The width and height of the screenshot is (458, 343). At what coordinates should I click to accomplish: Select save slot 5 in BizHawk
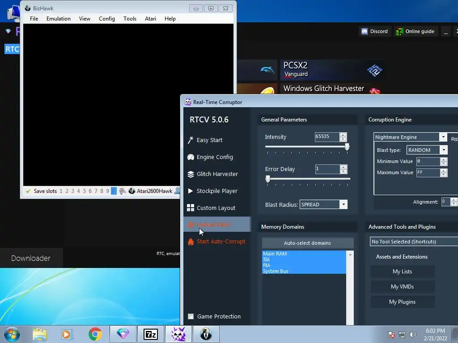[84, 191]
